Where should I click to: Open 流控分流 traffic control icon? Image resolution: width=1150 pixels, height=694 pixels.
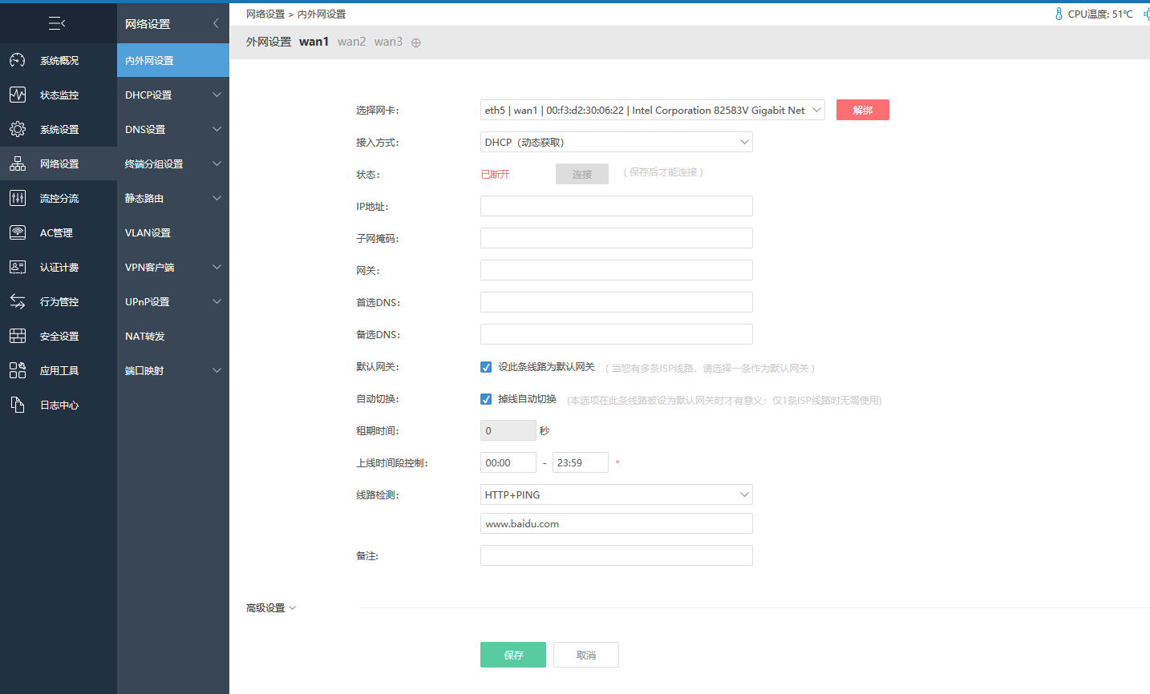click(18, 199)
